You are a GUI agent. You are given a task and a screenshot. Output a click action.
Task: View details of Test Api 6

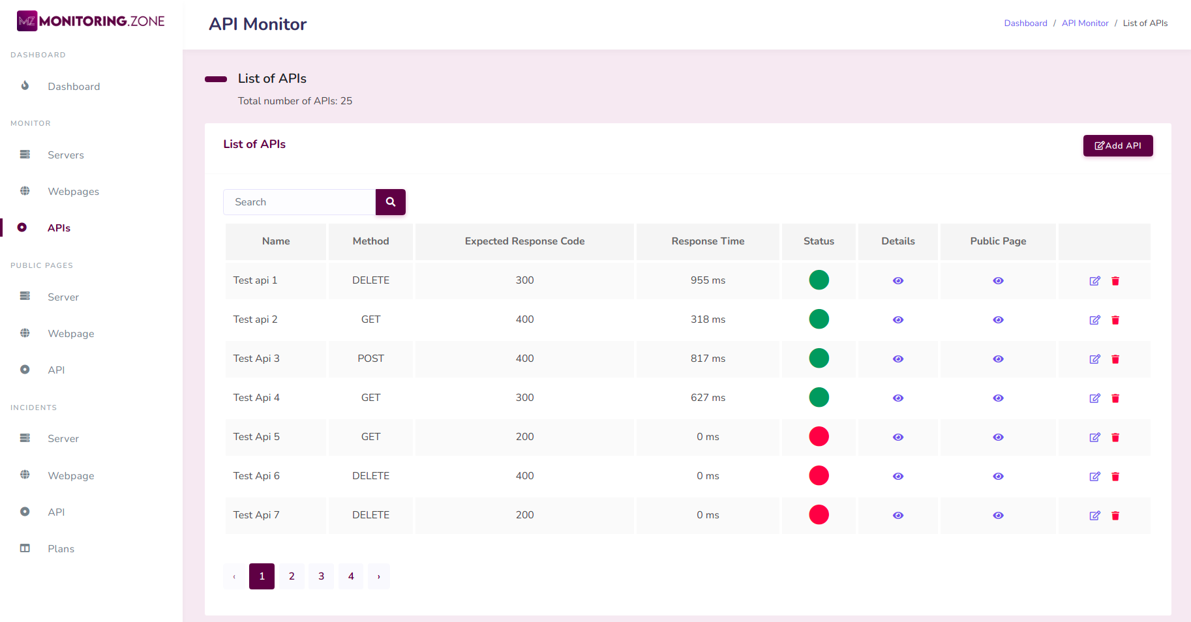coord(897,477)
